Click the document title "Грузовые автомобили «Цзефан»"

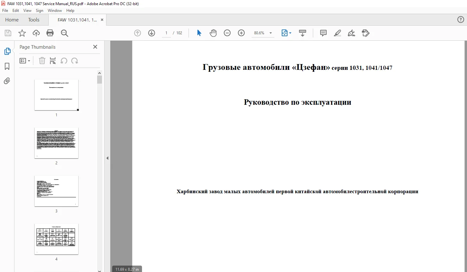pyautogui.click(x=266, y=67)
